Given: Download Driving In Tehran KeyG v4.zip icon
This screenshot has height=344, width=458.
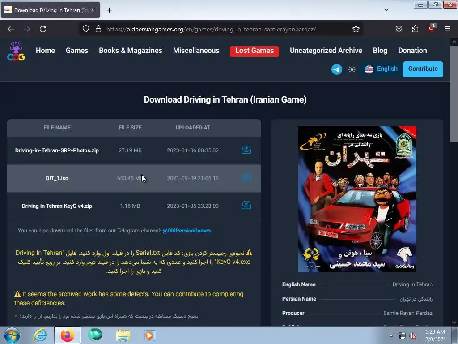Looking at the screenshot, I should pyautogui.click(x=246, y=205).
